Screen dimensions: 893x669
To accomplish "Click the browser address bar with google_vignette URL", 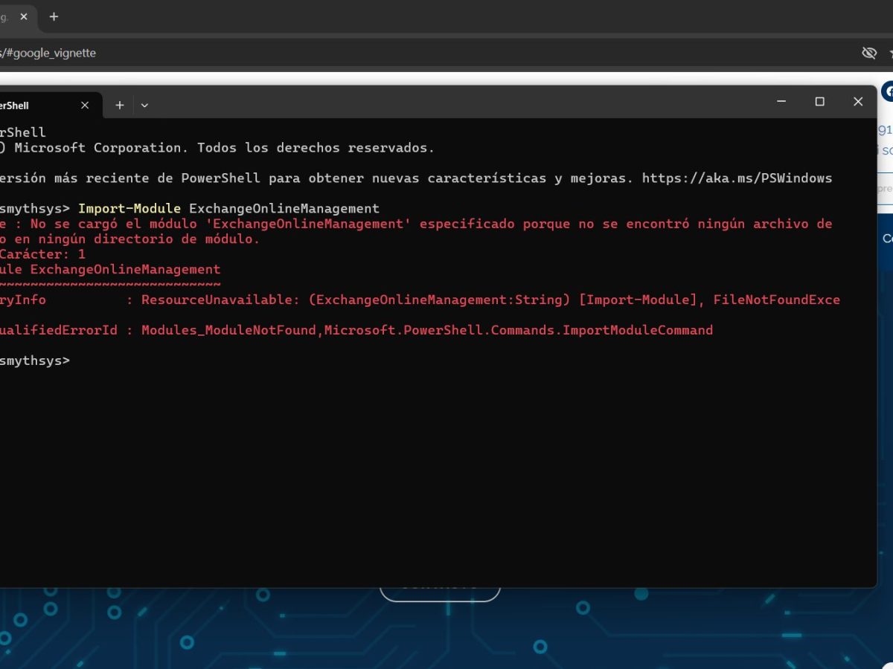I will coord(372,53).
